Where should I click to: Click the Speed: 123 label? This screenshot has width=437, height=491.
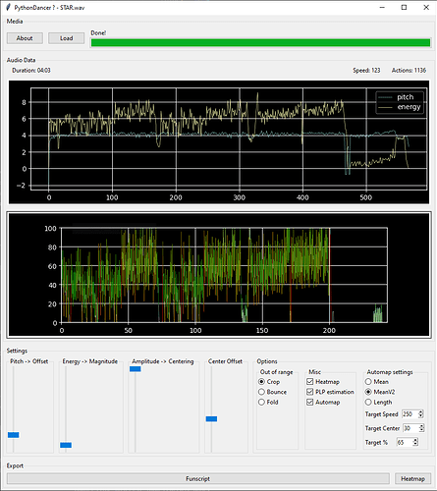[366, 70]
